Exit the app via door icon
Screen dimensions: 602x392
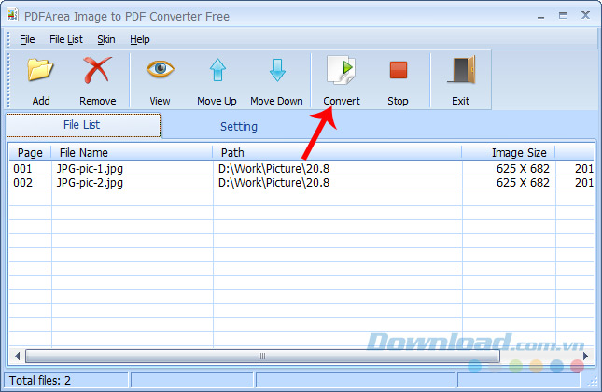pos(462,70)
